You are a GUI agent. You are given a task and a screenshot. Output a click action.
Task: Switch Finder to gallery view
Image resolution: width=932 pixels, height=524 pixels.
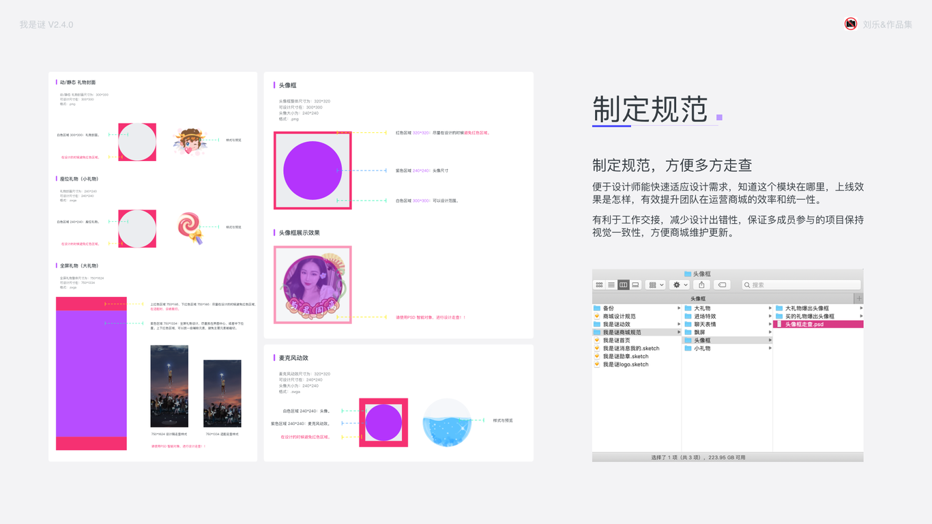pyautogui.click(x=636, y=285)
